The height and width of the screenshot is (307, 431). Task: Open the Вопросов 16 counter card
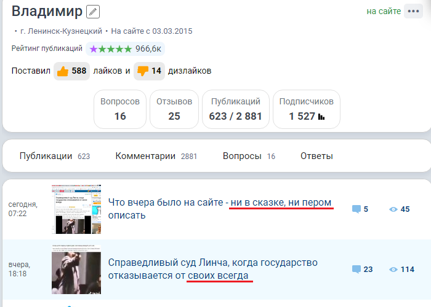pyautogui.click(x=120, y=109)
